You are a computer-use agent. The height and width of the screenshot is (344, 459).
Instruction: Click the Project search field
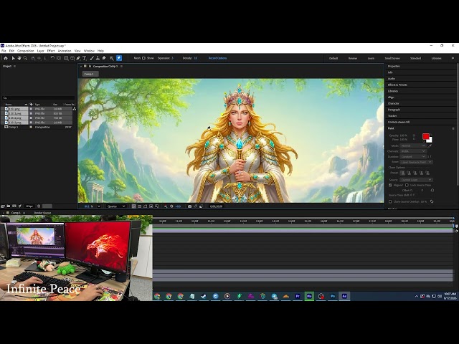pyautogui.click(x=39, y=98)
